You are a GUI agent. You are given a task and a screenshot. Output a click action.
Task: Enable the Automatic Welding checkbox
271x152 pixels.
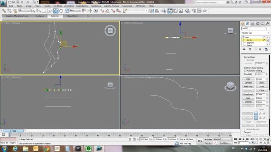[x=245, y=71]
